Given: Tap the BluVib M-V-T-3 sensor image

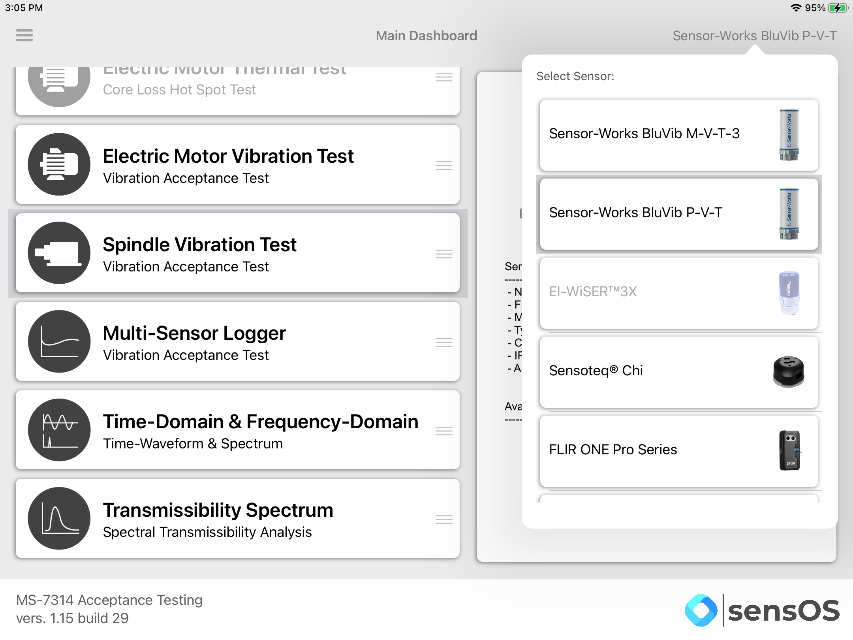Looking at the screenshot, I should point(789,135).
